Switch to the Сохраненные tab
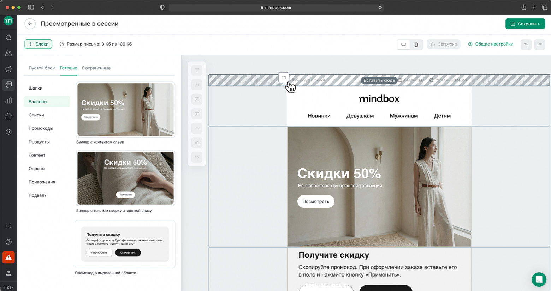The height and width of the screenshot is (291, 551). click(x=96, y=68)
